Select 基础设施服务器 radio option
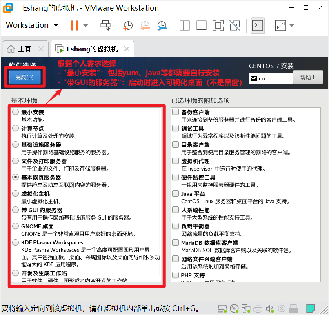Screen dimensions: 329x315 click(16, 145)
